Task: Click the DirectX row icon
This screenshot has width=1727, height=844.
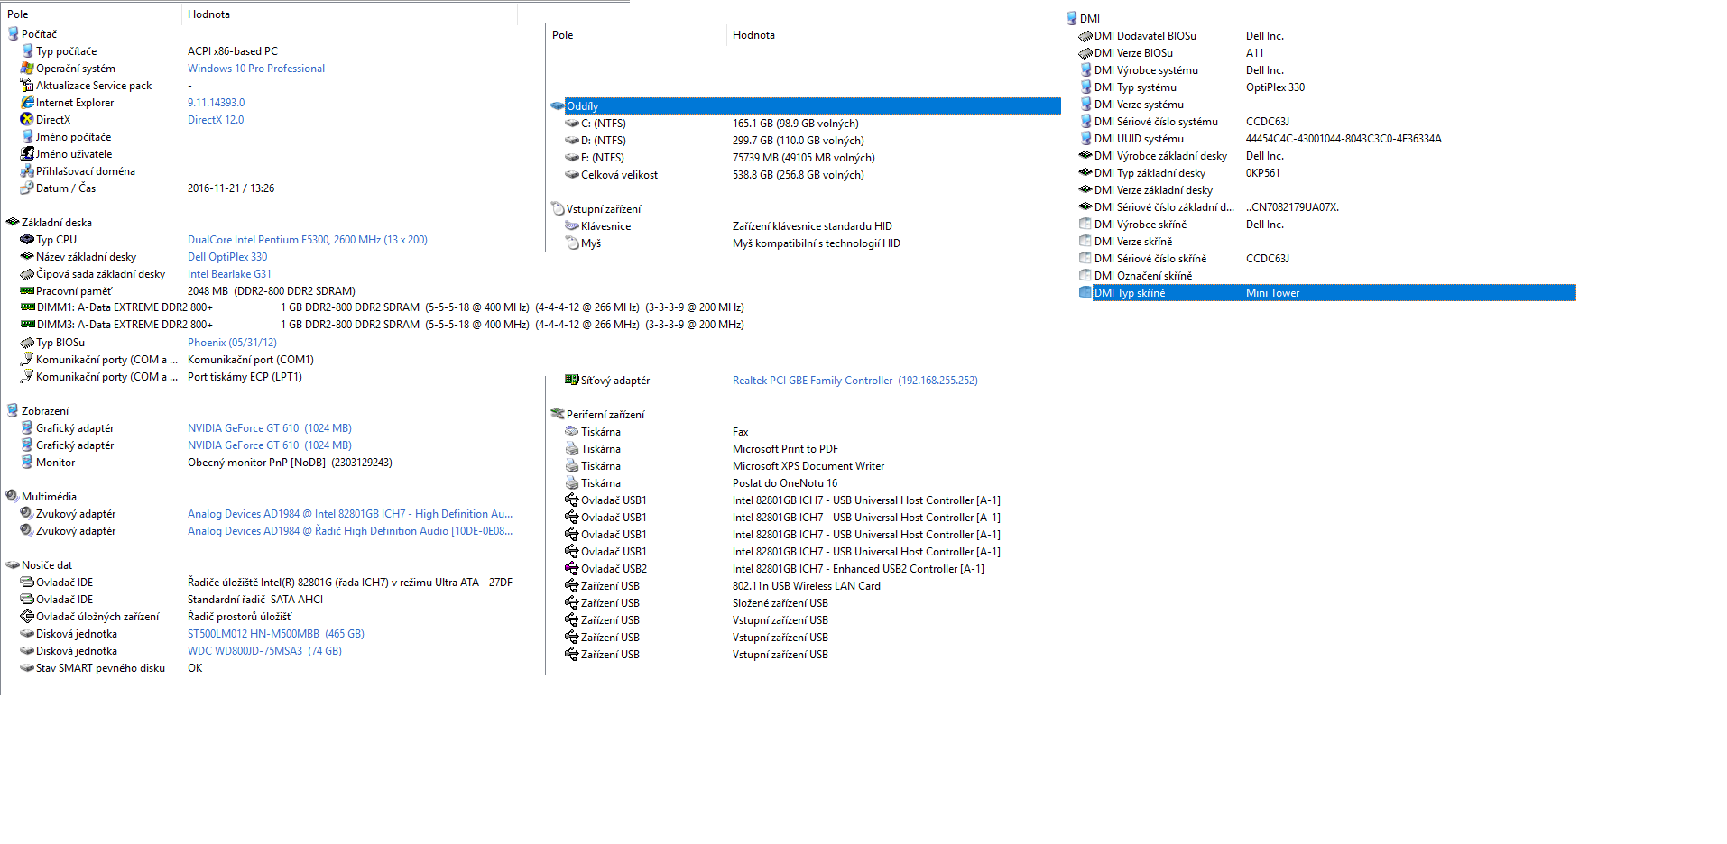Action: 27,120
